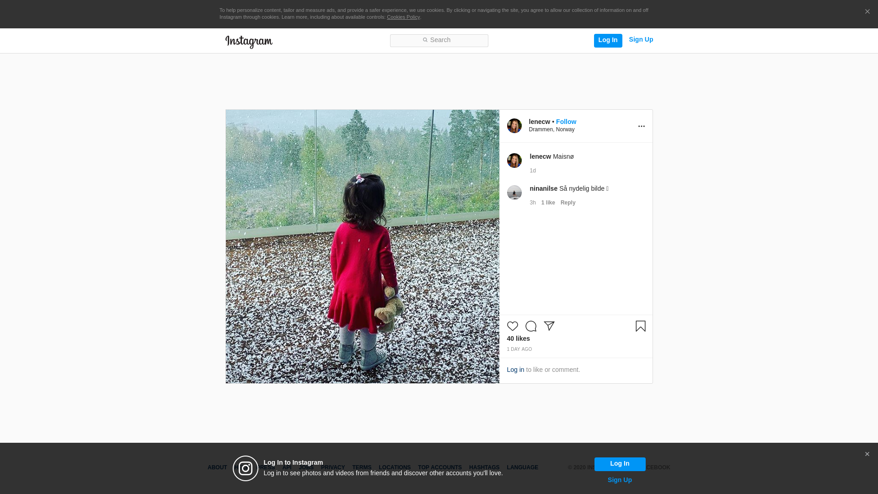Screen dimensions: 878x494
Task: Click the heart like icon
Action: click(512, 326)
